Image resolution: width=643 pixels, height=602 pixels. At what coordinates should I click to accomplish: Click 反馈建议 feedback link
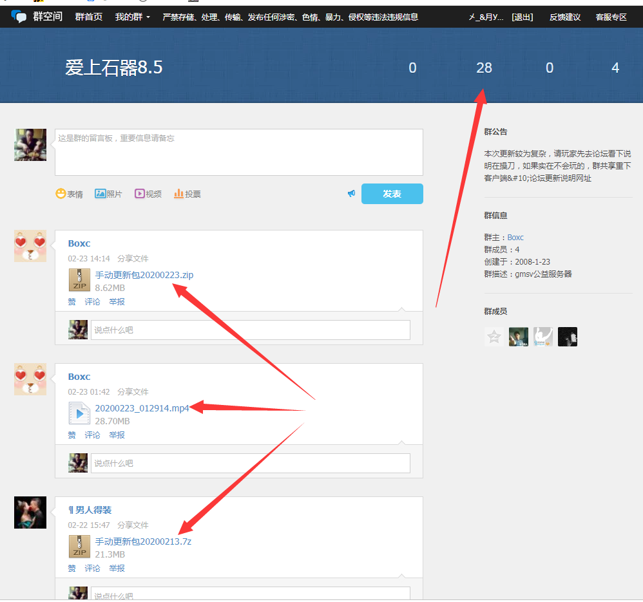[x=565, y=17]
